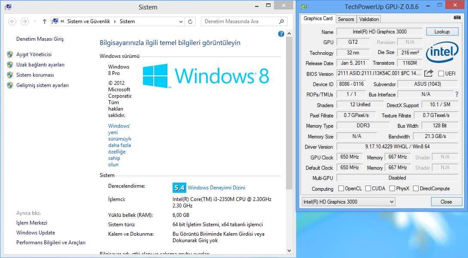Image resolution: width=468 pixels, height=258 pixels.
Task: Click the GPU Name field Intel(R) HD Graphics 3000
Action: pyautogui.click(x=380, y=32)
